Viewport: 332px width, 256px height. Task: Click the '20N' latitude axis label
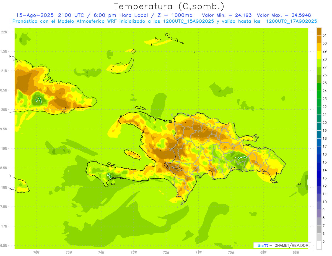coord(4,110)
